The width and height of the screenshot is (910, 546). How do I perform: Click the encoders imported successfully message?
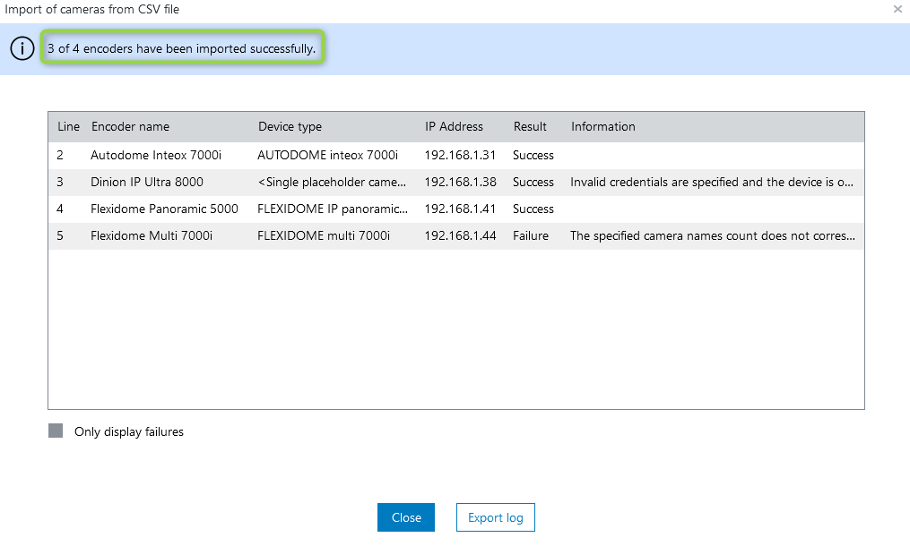click(182, 48)
